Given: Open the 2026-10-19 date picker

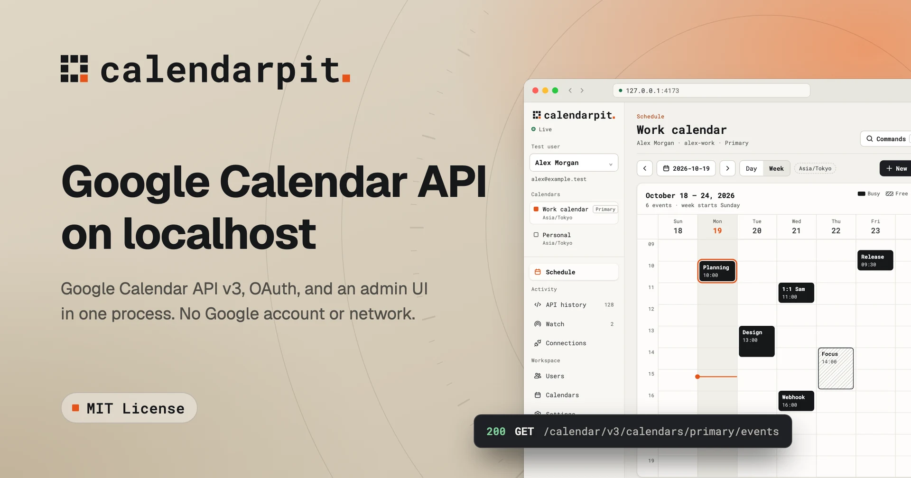Looking at the screenshot, I should [686, 168].
